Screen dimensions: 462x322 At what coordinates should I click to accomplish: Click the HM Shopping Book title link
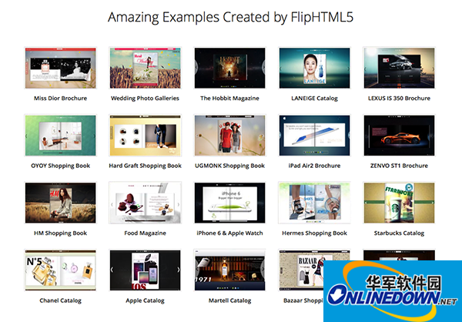pyautogui.click(x=60, y=233)
